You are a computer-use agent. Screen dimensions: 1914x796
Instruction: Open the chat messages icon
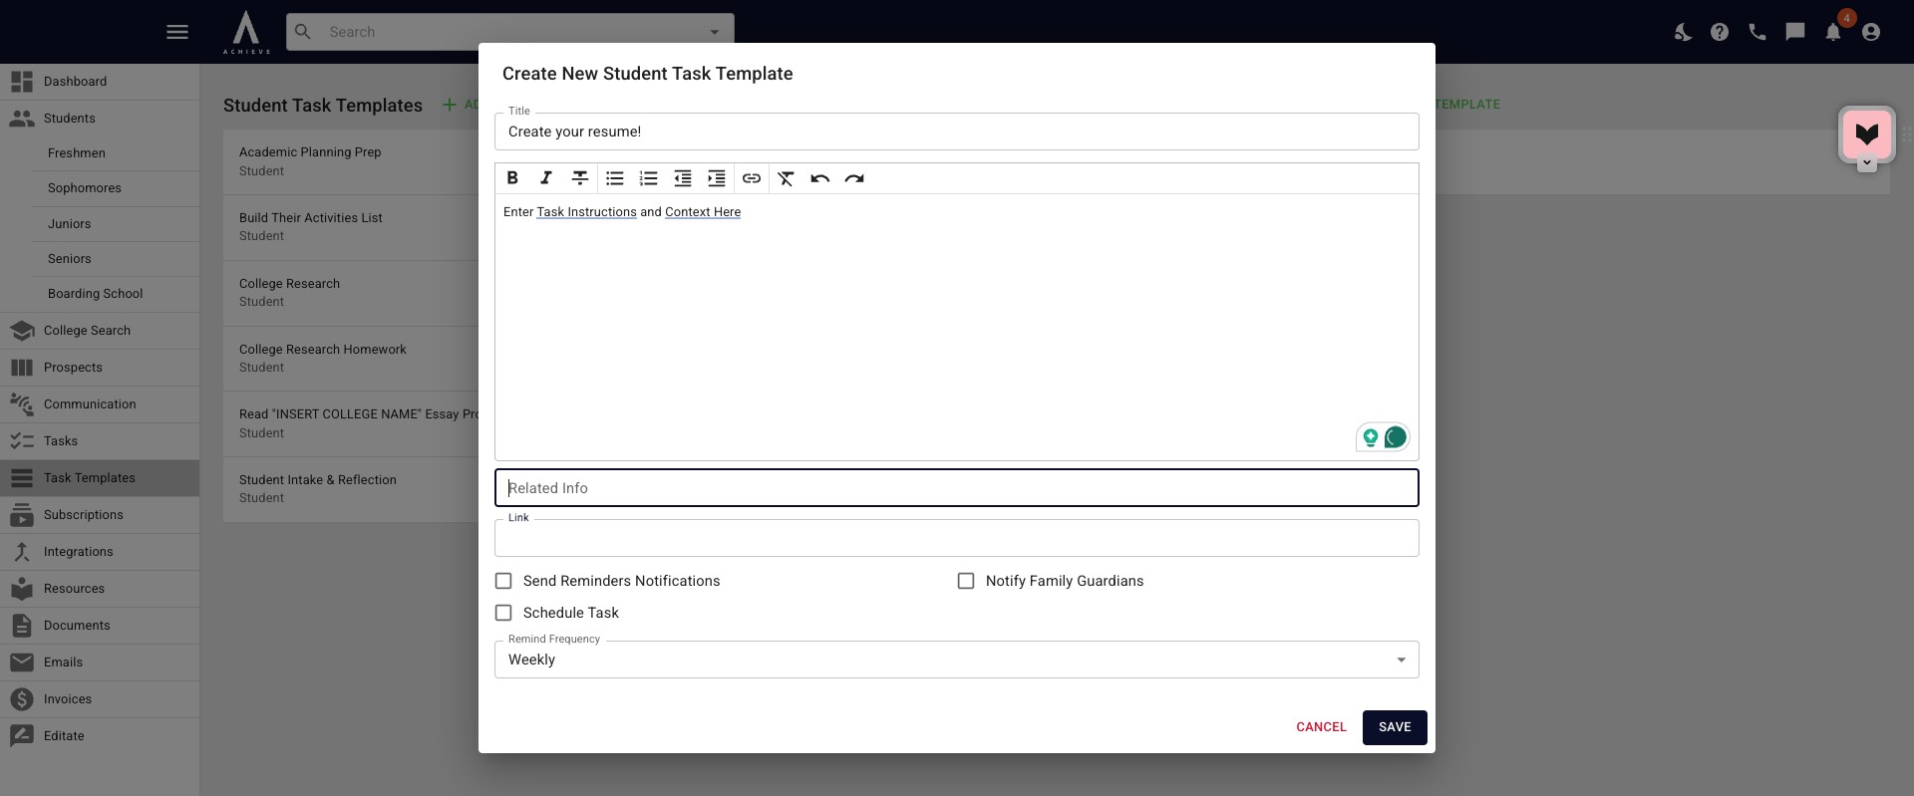[x=1795, y=32]
